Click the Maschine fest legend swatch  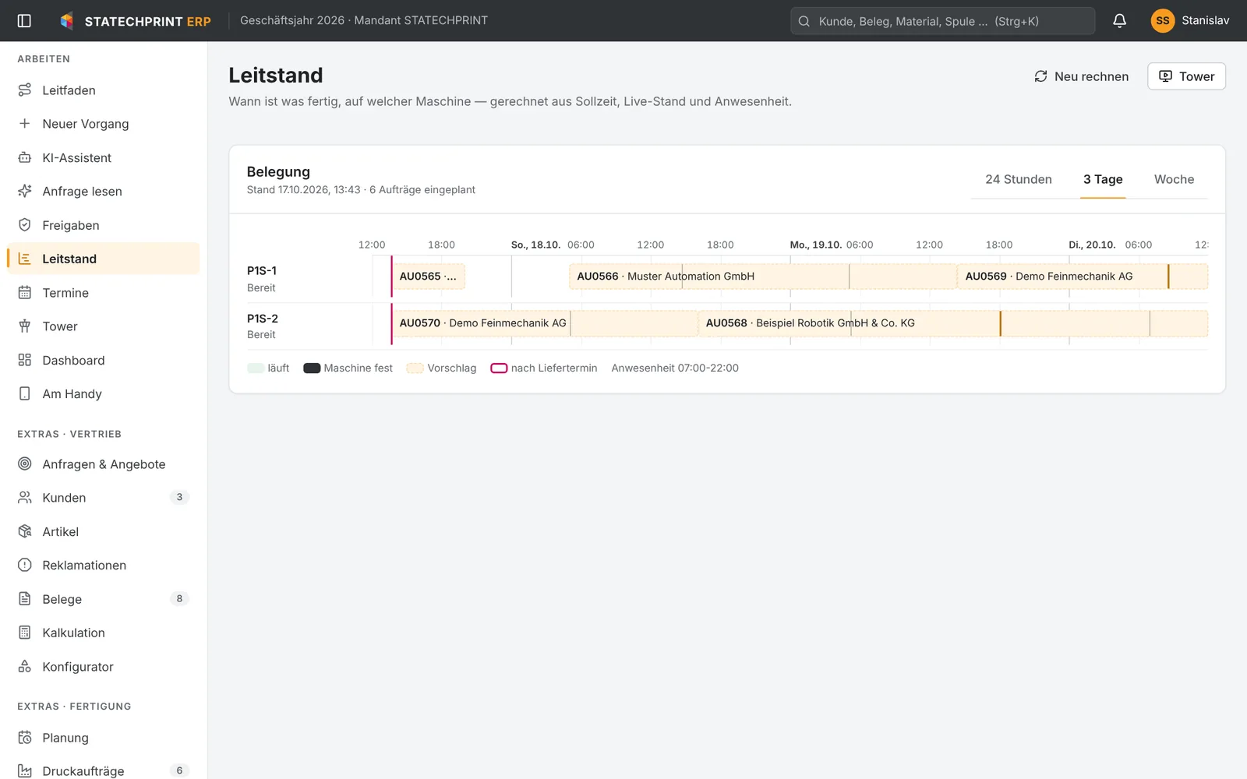(x=312, y=368)
